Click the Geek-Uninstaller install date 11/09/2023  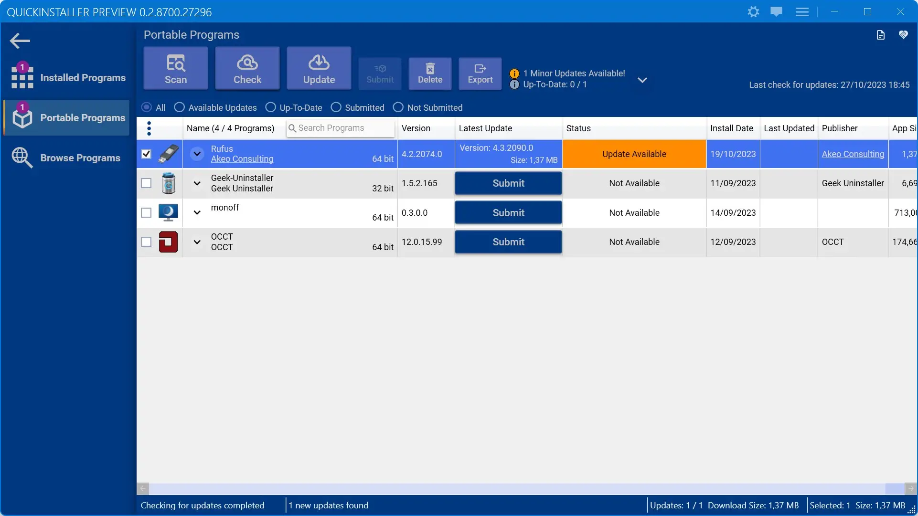[733, 183]
